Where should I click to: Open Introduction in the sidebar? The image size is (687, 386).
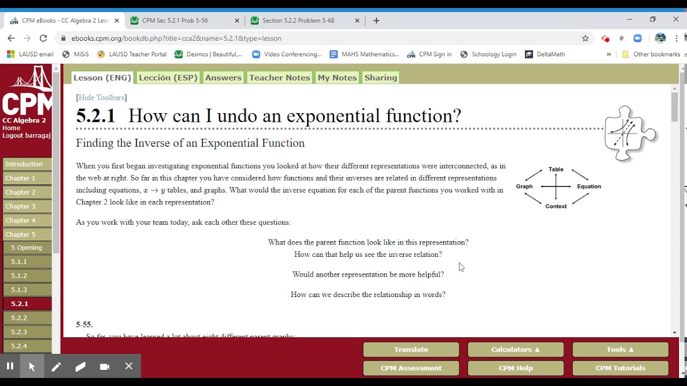pyautogui.click(x=27, y=164)
